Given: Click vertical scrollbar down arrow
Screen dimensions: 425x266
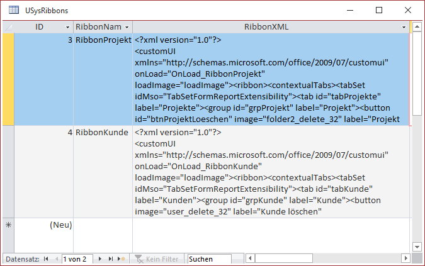Looking at the screenshot, I should click(x=417, y=247).
